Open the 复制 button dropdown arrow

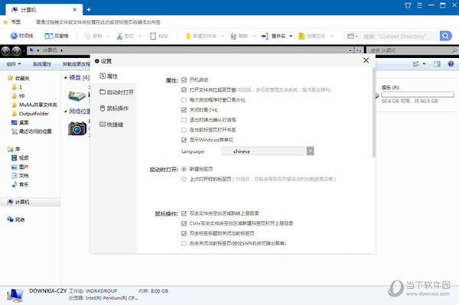point(109,36)
